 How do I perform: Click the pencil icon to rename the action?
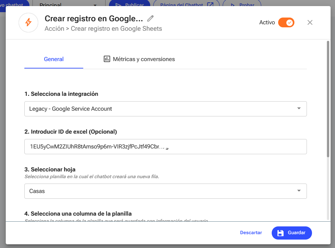tap(150, 19)
